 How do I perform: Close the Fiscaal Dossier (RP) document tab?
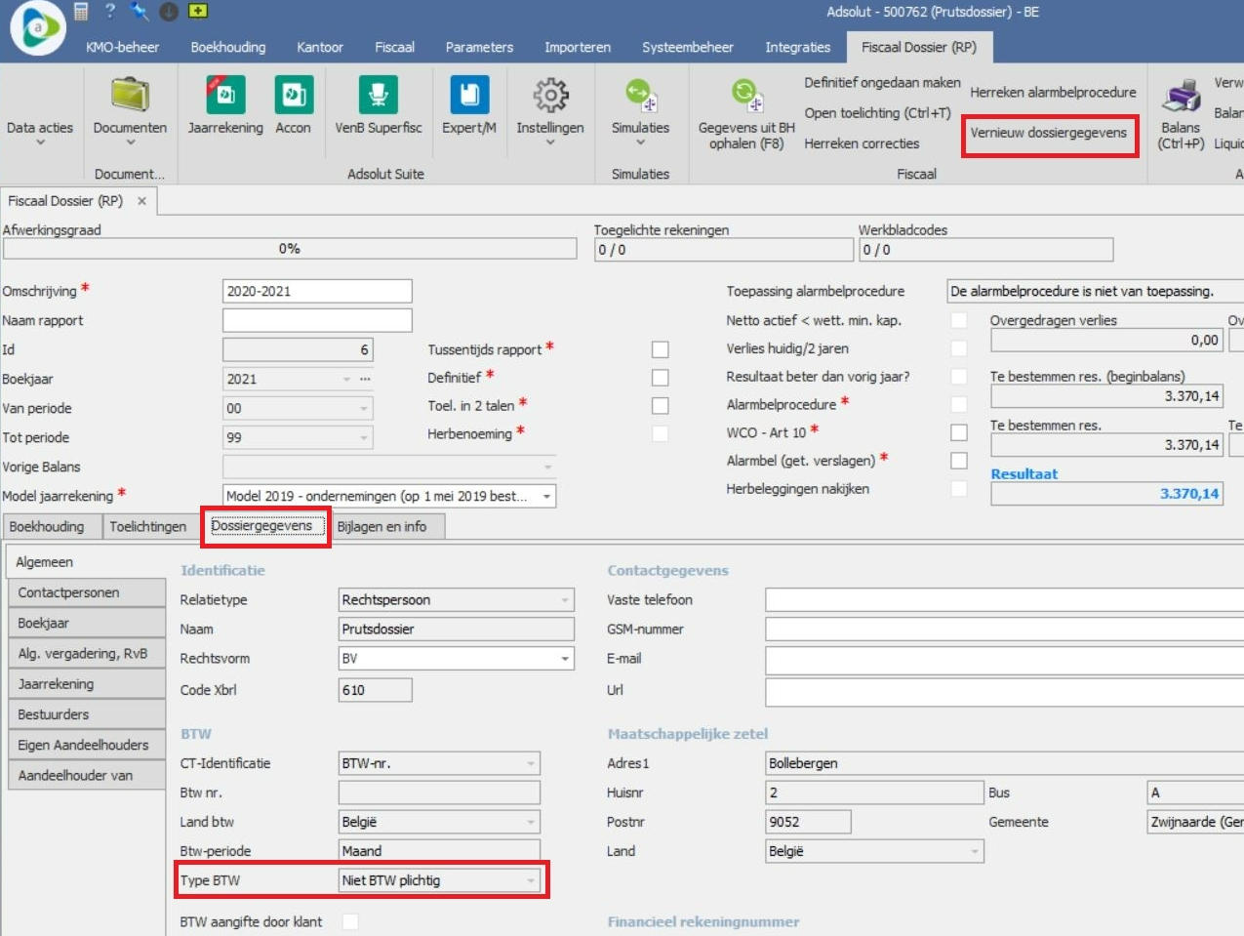(x=141, y=201)
